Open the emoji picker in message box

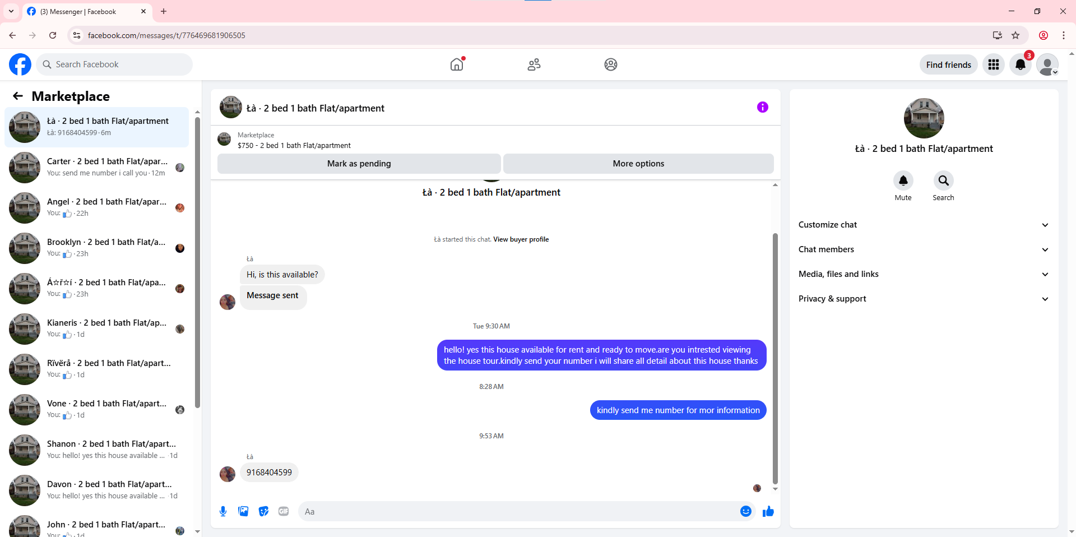[x=746, y=511]
